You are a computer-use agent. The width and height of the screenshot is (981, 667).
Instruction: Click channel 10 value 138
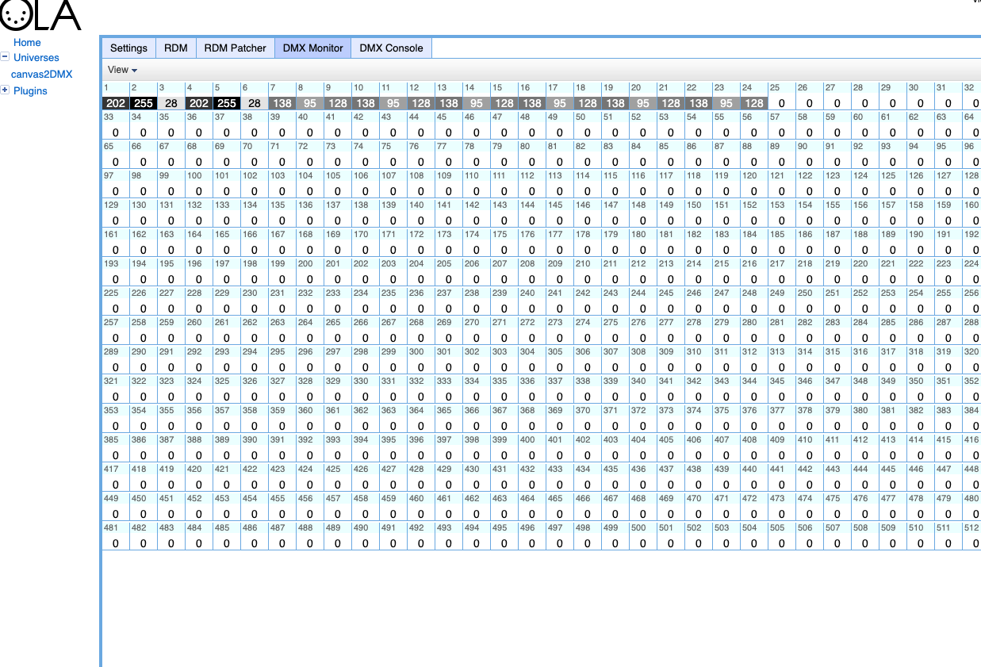coord(366,103)
